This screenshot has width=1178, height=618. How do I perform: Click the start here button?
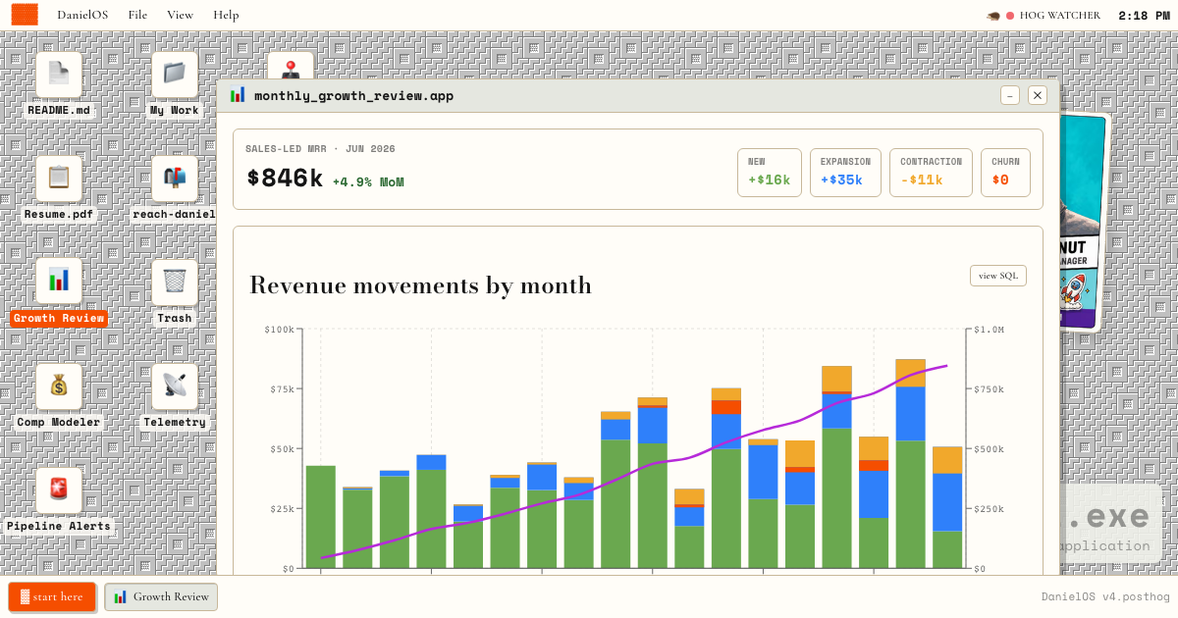pyautogui.click(x=52, y=596)
